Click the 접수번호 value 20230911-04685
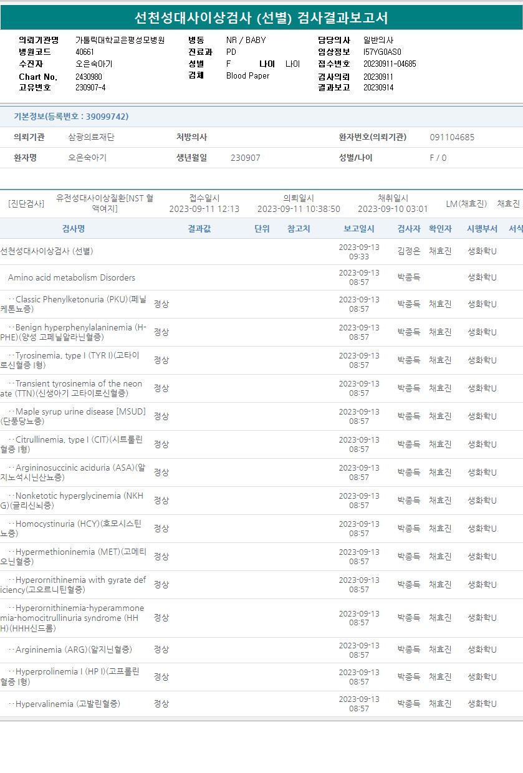Image resolution: width=523 pixels, height=773 pixels. [x=389, y=64]
